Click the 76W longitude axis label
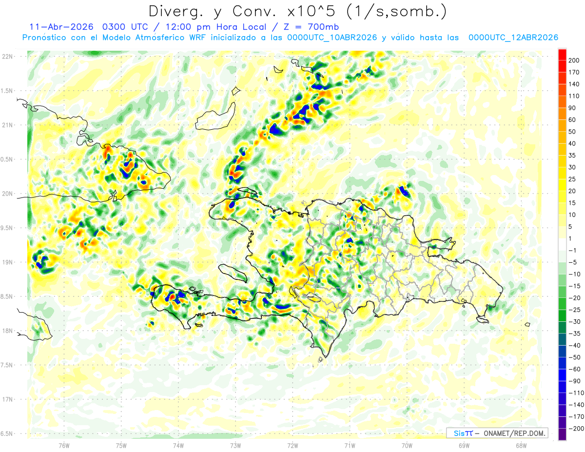Screen dimensions: 585x452 [x=64, y=446]
